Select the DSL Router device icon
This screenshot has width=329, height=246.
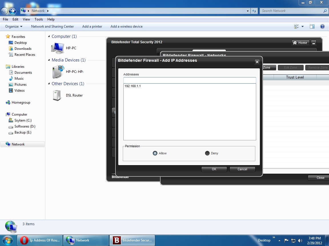tap(57, 95)
